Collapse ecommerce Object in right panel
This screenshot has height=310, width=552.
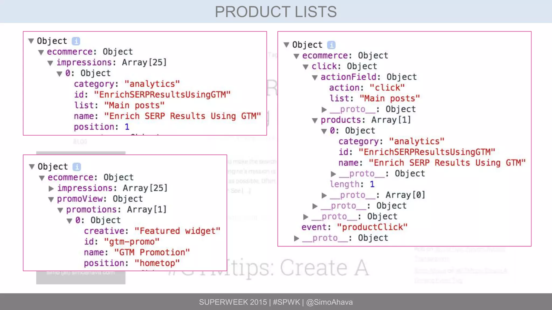tap(296, 56)
